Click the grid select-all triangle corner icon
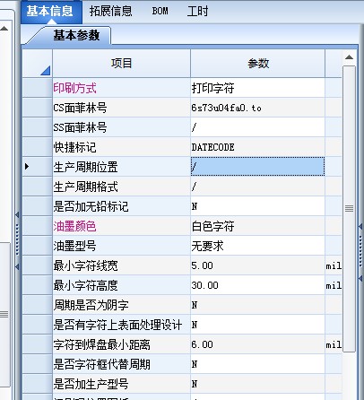Screen dimensions: 364x400 tap(45, 71)
